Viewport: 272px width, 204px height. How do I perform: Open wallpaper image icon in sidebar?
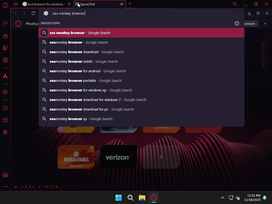[x=5, y=175]
